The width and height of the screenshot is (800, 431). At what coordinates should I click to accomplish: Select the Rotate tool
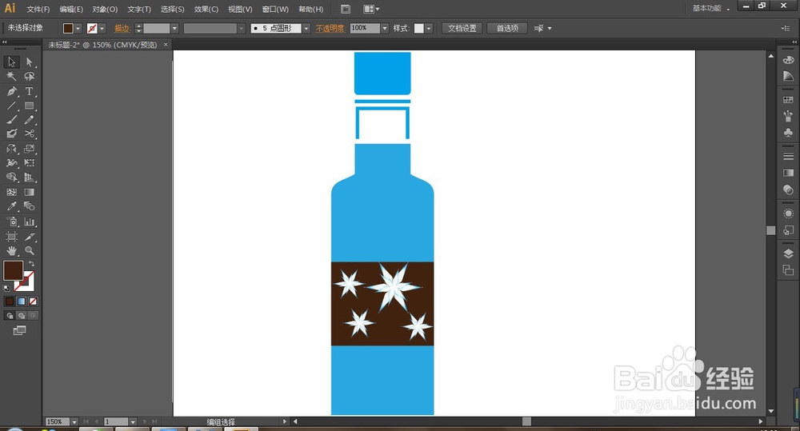(11, 149)
